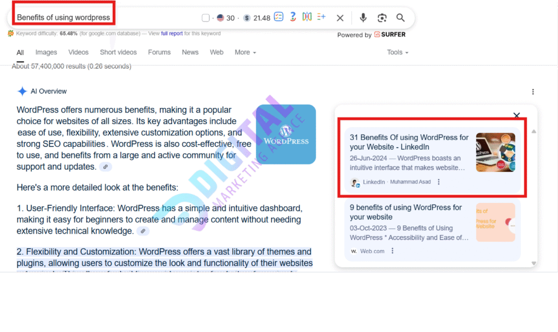This screenshot has height=332, width=558.
Task: Click the magnifying glass search button
Action: pos(401,18)
